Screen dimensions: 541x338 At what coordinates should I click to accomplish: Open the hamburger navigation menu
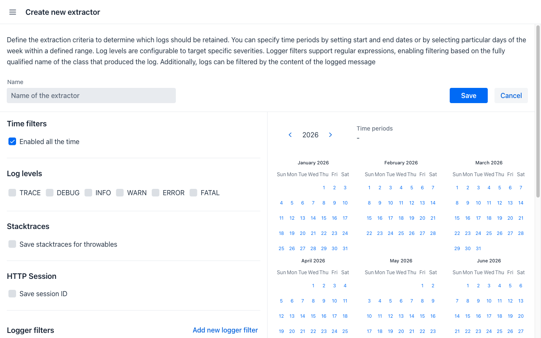pos(13,12)
